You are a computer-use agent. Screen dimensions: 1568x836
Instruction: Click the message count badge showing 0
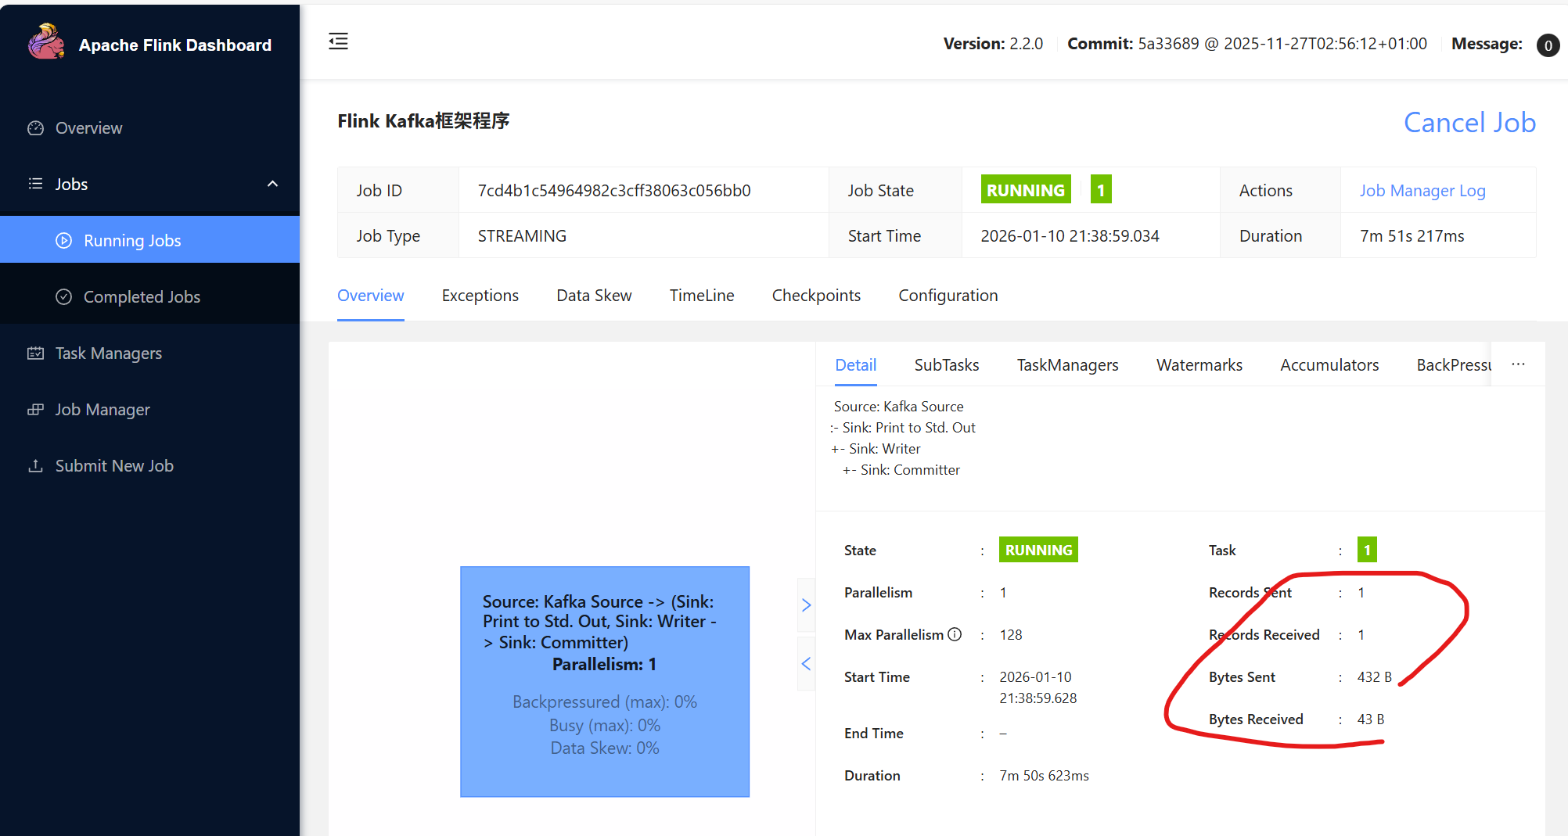tap(1548, 45)
